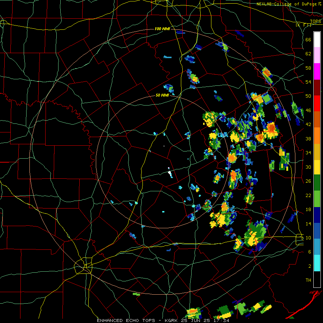Image resolution: width=323 pixels, height=323 pixels.
Task: Pick the dark green legend swatch
Action: pos(317,183)
